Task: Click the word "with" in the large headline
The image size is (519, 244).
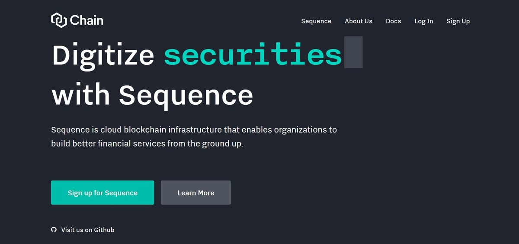Action: [81, 95]
